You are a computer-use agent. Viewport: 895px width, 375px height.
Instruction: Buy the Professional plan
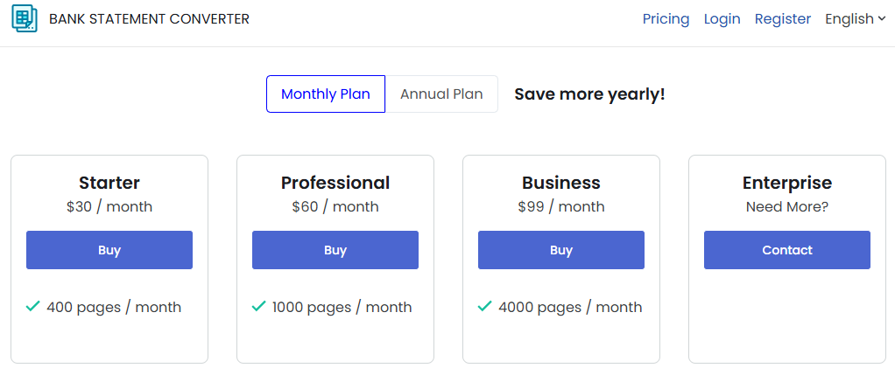click(x=335, y=250)
